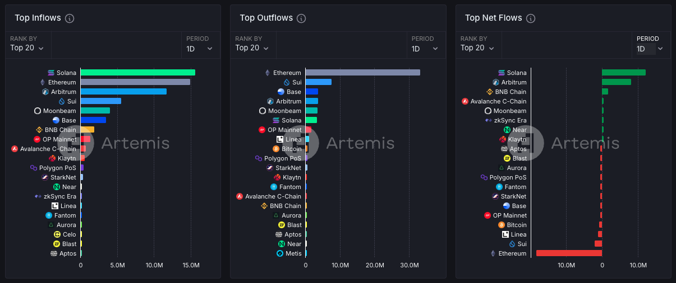Screen dimensions: 676x283
Task: Click Linea icon in Top Outflows chart
Action: (x=280, y=139)
